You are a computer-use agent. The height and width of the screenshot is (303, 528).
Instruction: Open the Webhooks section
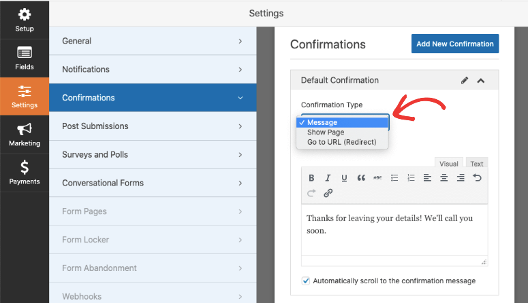153,294
